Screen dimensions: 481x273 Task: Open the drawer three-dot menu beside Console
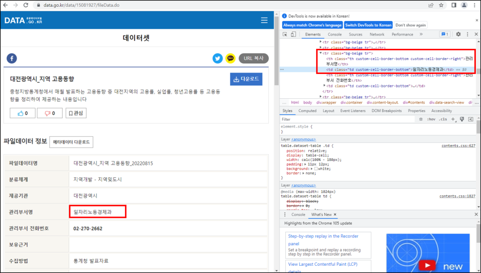(285, 214)
